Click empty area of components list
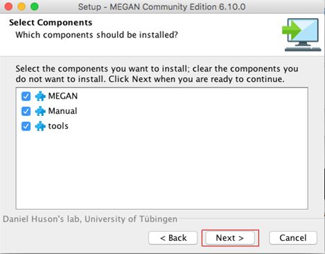Viewport: 325px width, 254px height. click(x=161, y=171)
